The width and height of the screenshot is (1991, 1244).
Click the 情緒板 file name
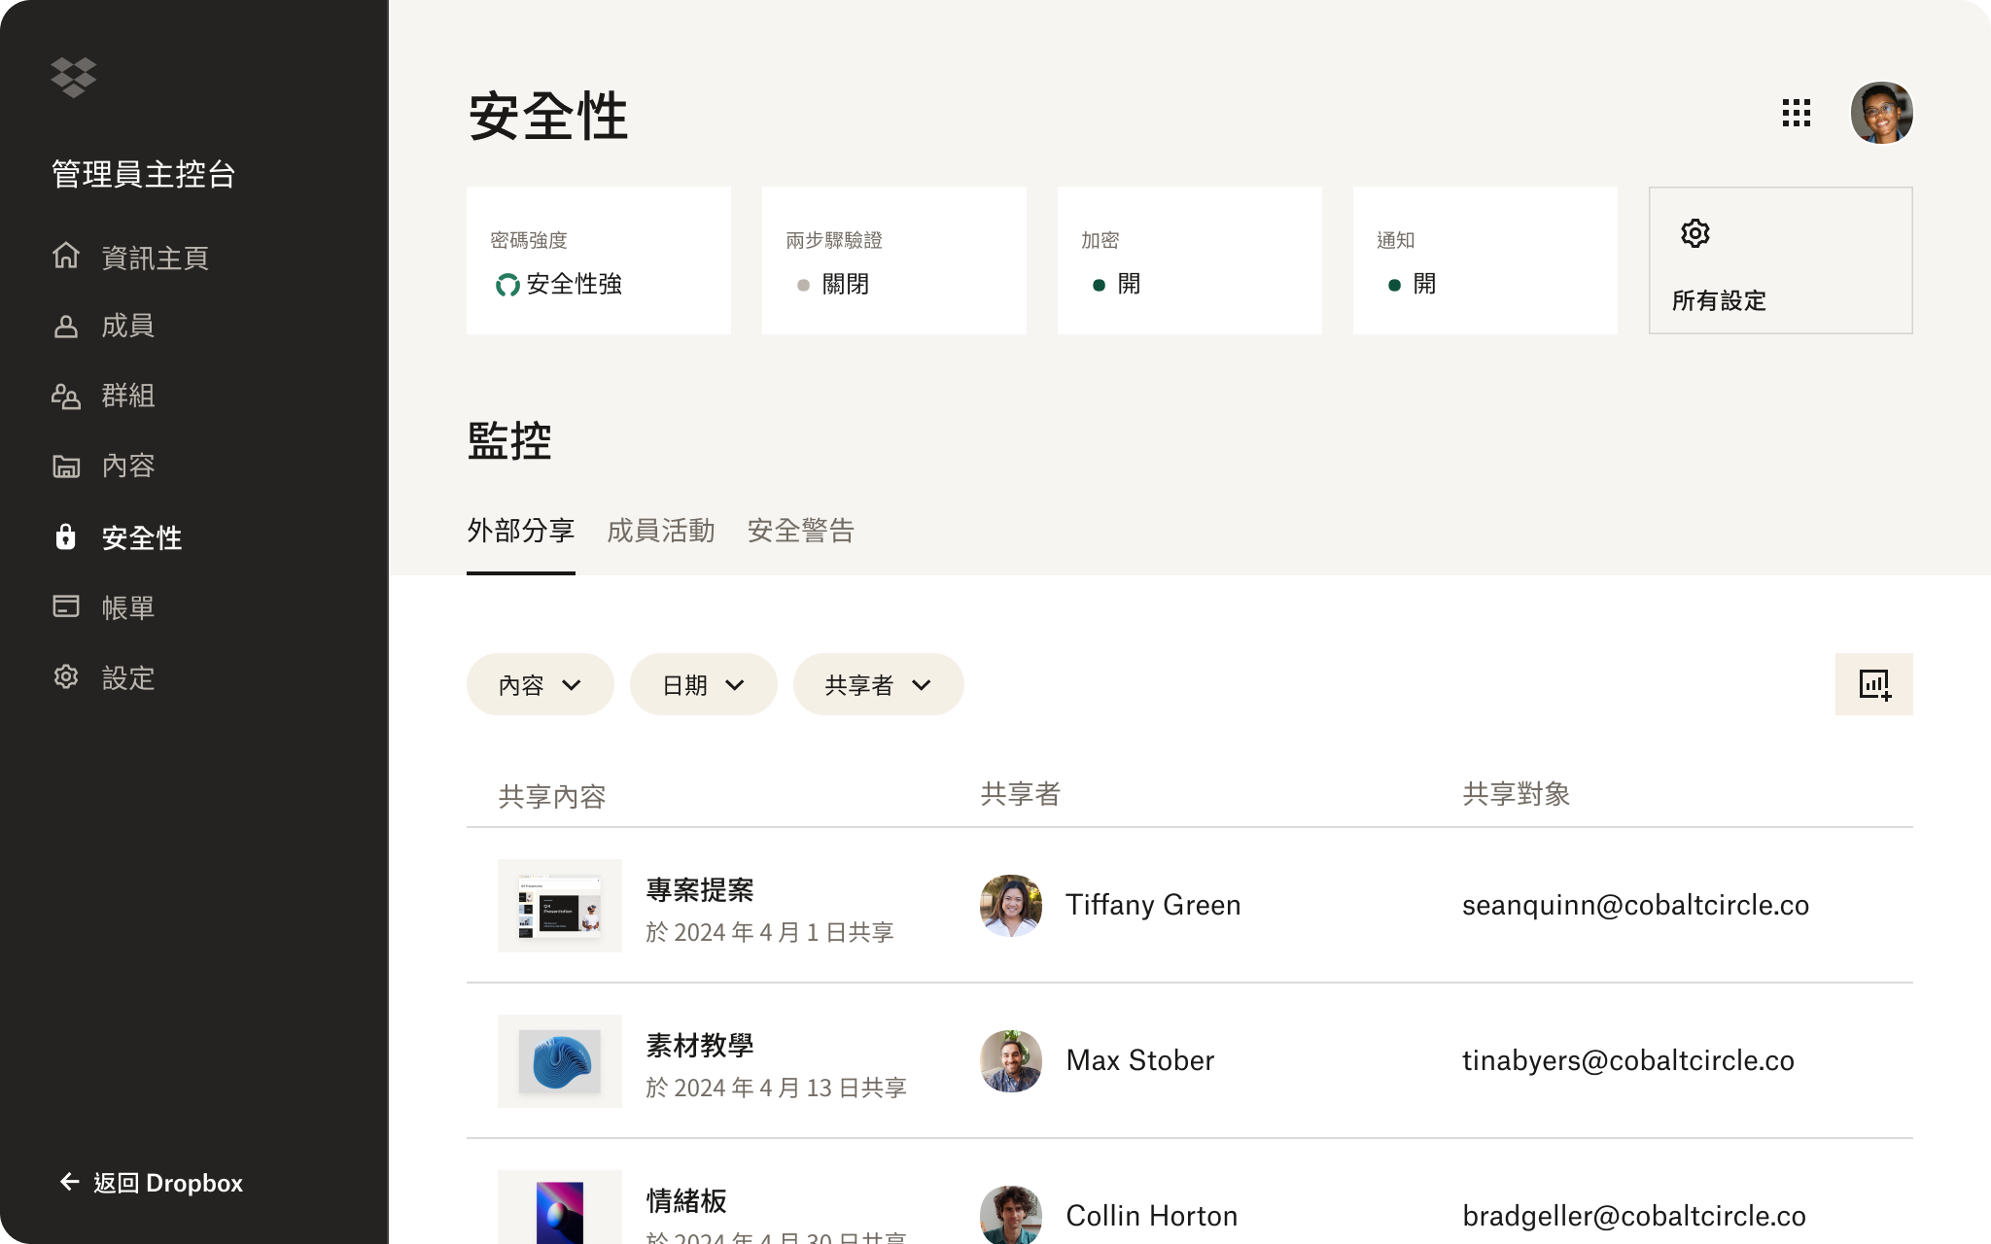(x=686, y=1201)
